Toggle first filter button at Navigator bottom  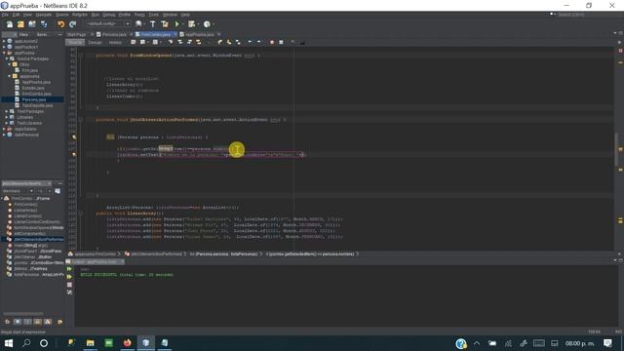point(7,322)
